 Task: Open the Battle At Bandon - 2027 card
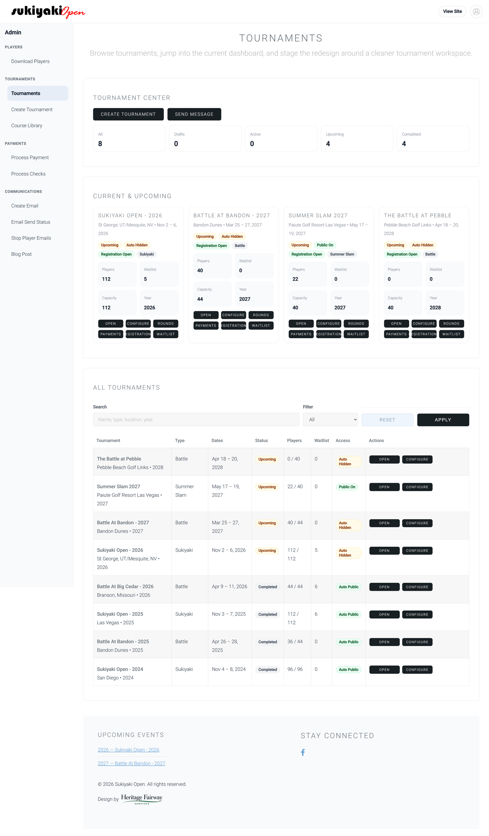206,315
